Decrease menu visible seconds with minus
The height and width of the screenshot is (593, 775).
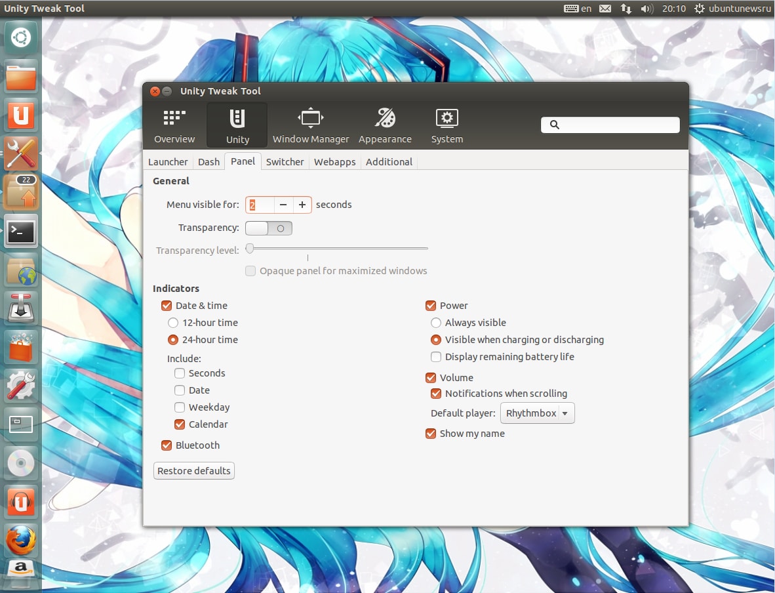tap(283, 205)
